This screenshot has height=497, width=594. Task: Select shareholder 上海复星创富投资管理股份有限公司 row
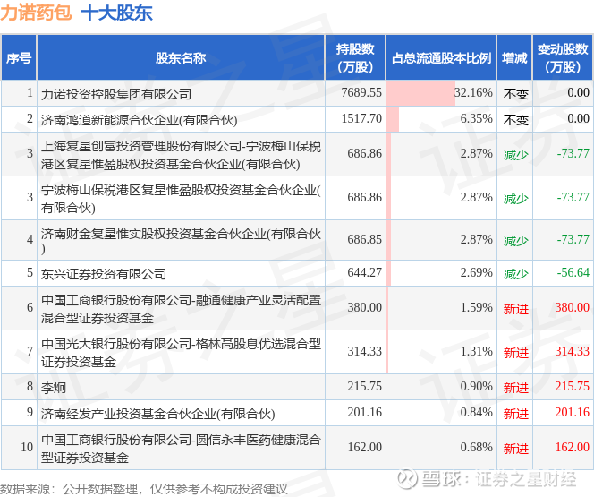coord(181,155)
